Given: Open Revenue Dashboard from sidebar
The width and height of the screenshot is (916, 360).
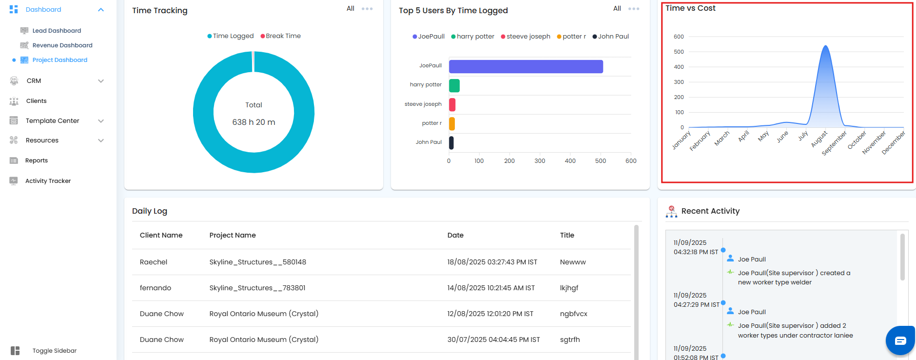Looking at the screenshot, I should pos(62,45).
